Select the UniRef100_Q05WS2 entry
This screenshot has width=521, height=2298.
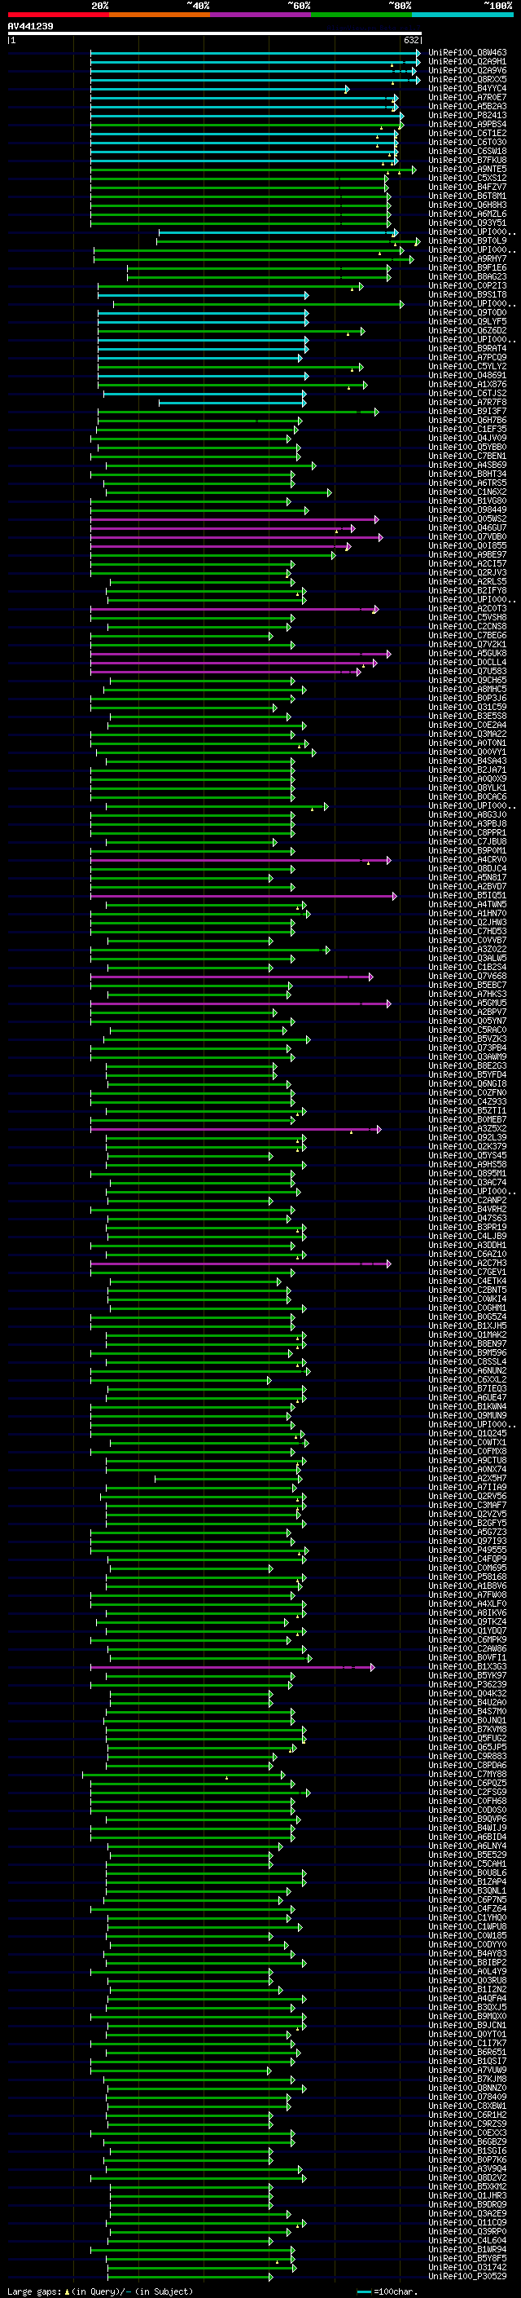[x=467, y=519]
